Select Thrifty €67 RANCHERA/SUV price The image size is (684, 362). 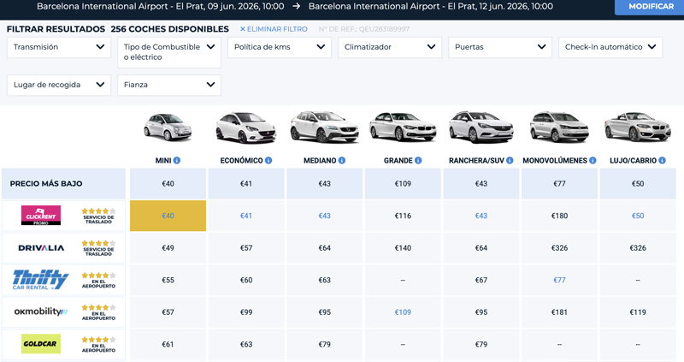tap(481, 280)
